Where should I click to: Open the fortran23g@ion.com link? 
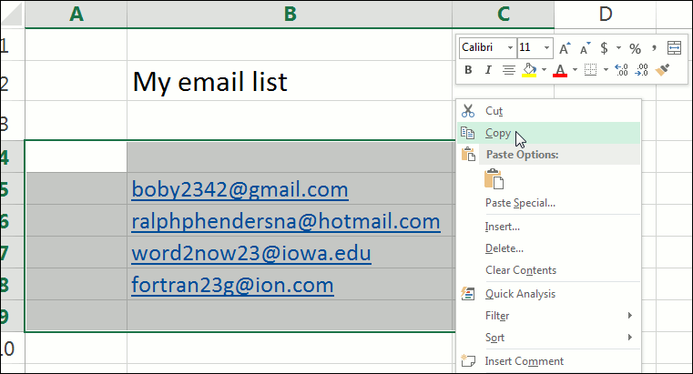tap(232, 285)
